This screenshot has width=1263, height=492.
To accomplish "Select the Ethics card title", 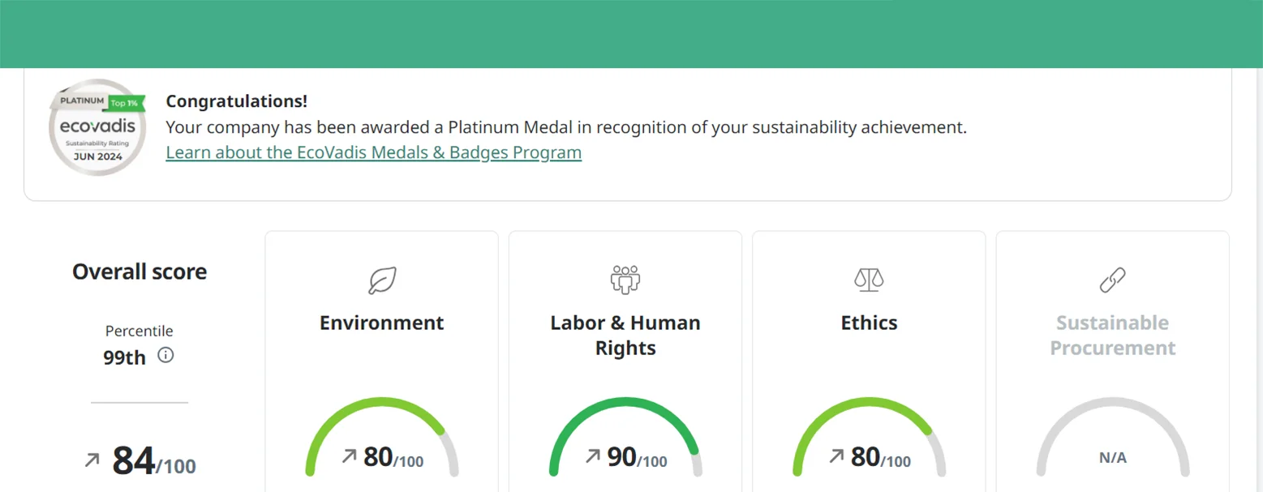I will 869,323.
